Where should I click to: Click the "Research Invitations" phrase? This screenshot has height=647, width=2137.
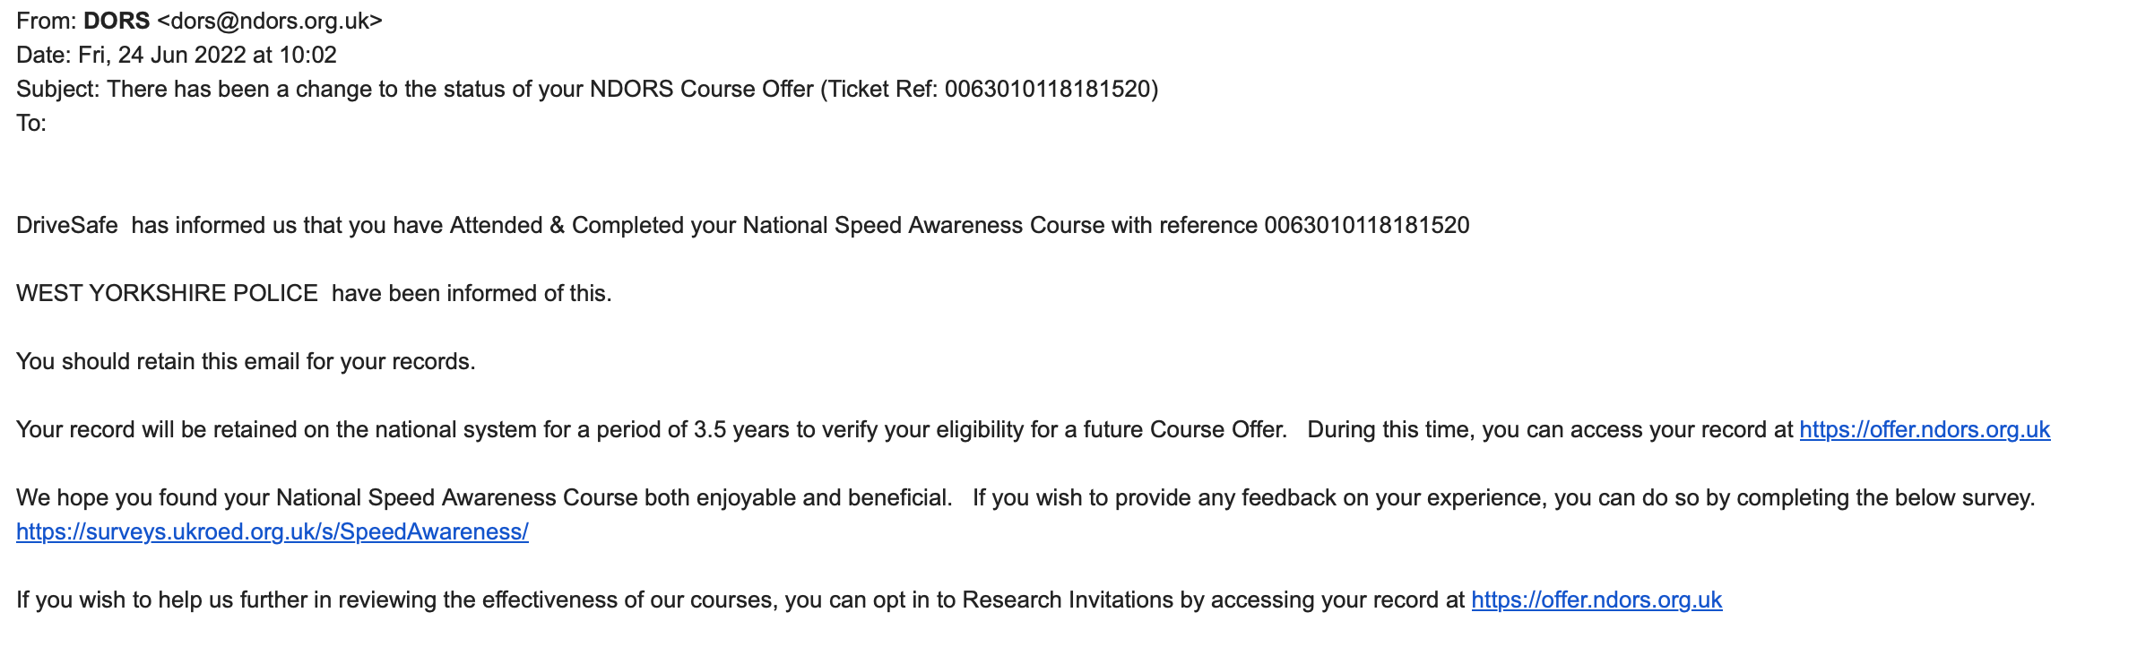pos(1067,600)
